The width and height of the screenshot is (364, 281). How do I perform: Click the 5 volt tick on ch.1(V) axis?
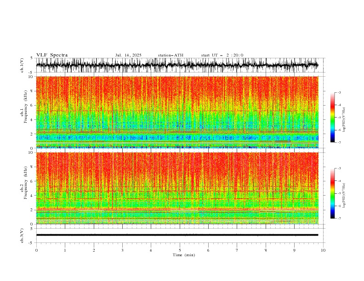click(31, 58)
